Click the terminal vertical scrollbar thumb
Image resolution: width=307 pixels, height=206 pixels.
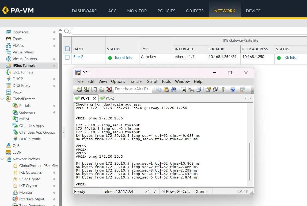(250, 162)
